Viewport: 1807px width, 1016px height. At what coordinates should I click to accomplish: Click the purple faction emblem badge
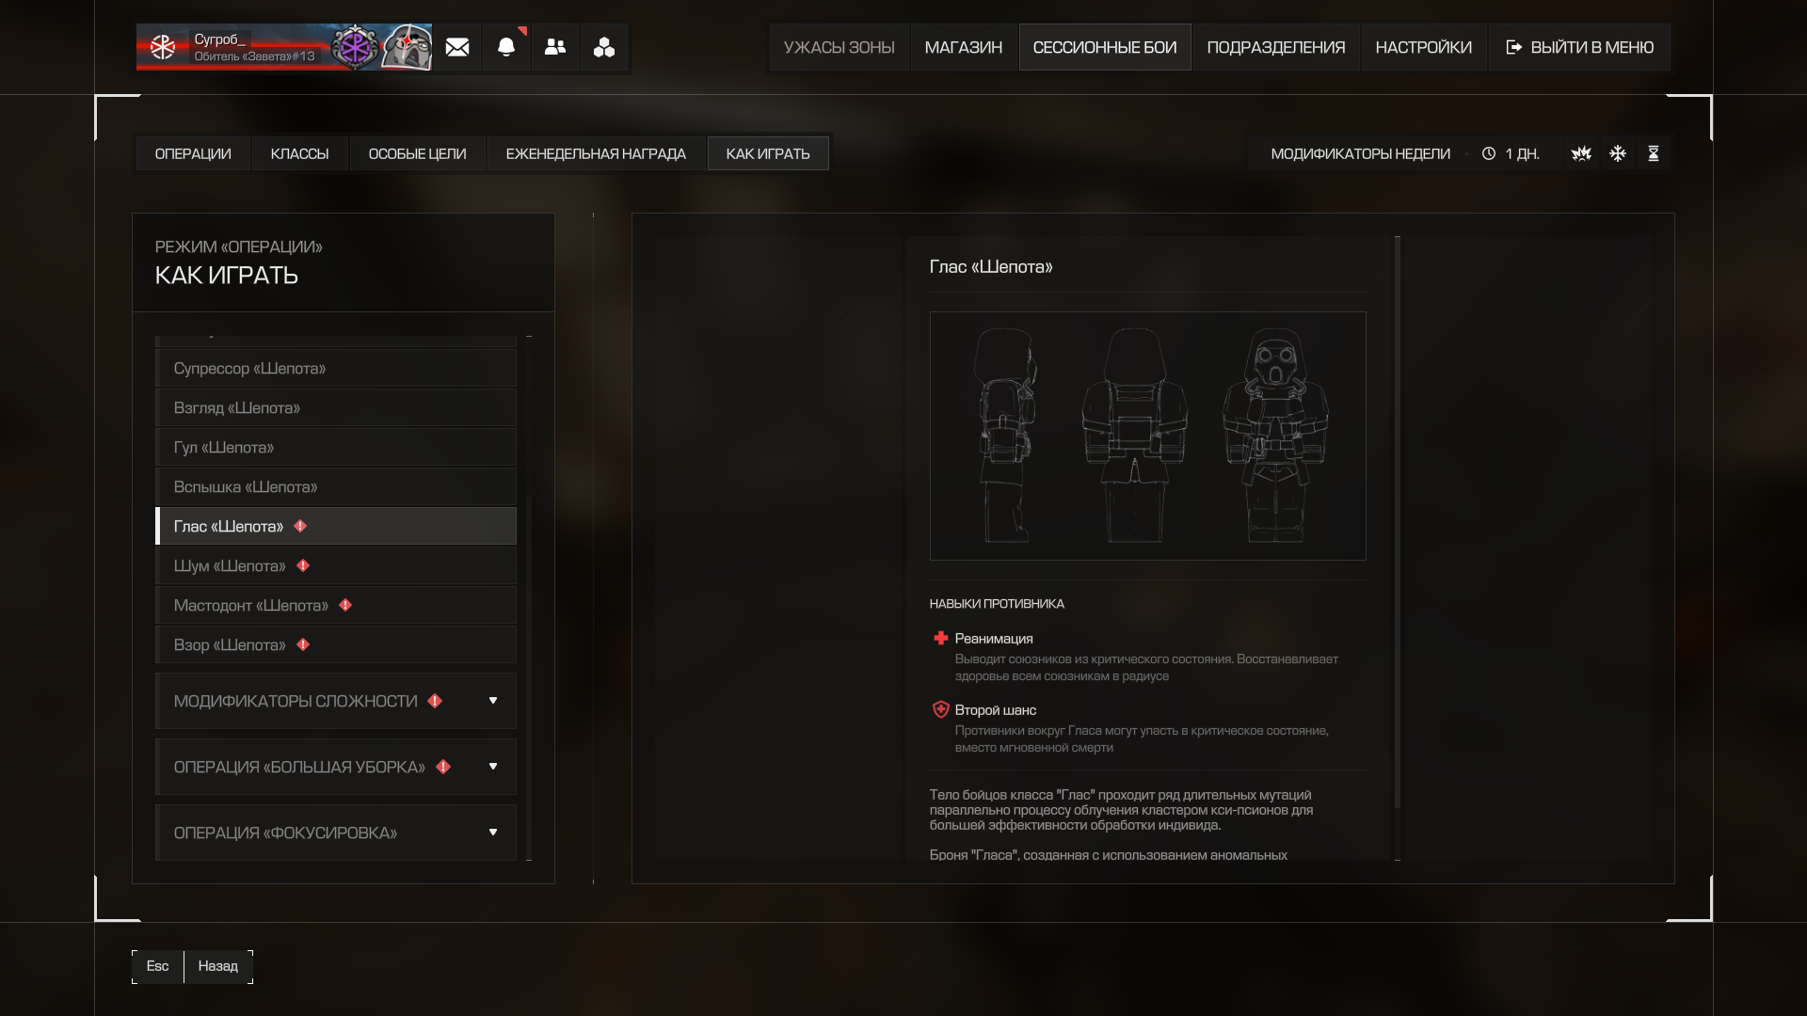356,47
